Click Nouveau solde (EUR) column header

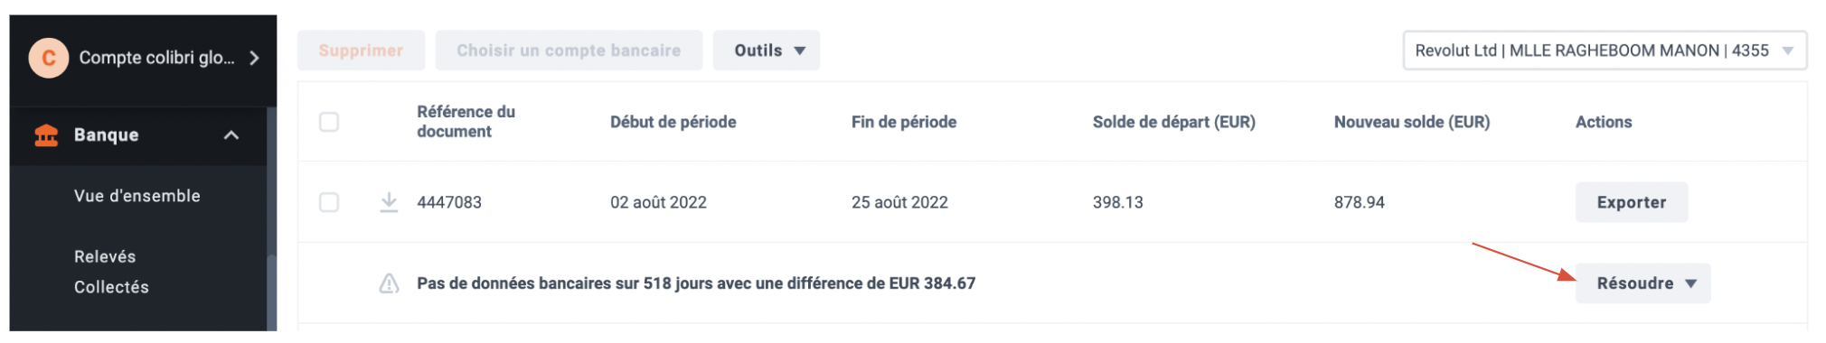1412,122
